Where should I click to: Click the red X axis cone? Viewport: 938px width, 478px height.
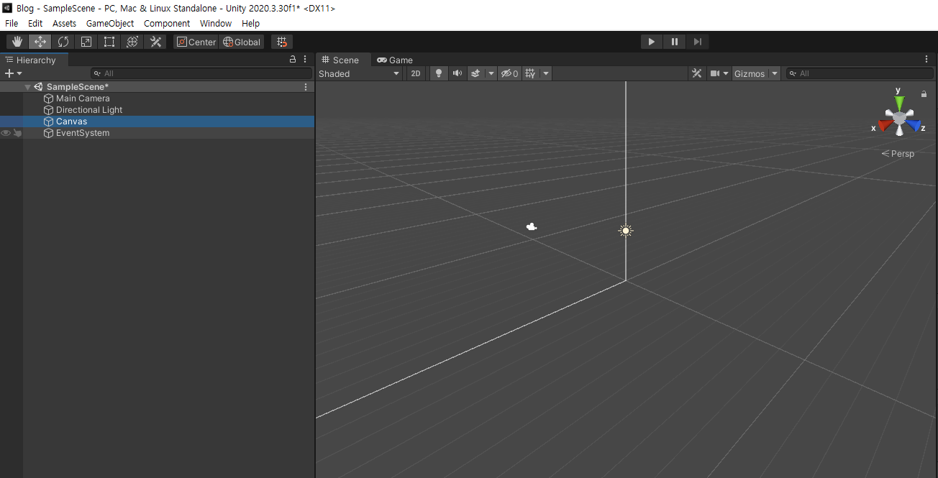pyautogui.click(x=885, y=127)
